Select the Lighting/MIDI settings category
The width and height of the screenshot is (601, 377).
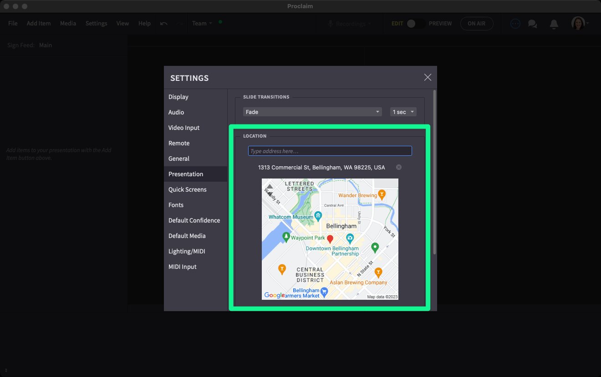click(x=195, y=251)
